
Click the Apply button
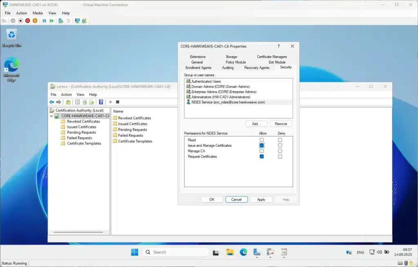click(x=261, y=199)
